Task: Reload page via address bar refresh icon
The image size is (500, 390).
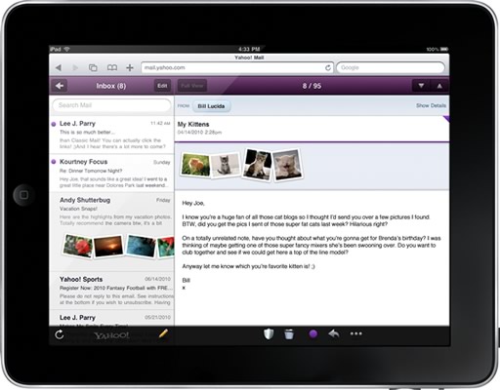Action: tap(328, 67)
